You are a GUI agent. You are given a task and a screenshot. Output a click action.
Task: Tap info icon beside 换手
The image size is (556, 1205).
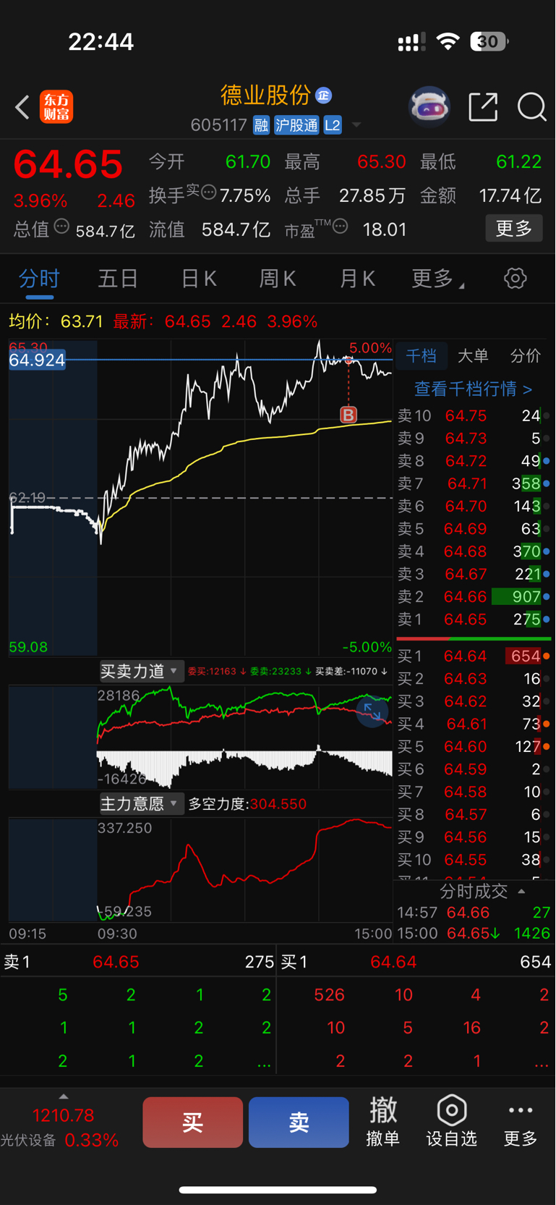pyautogui.click(x=209, y=193)
